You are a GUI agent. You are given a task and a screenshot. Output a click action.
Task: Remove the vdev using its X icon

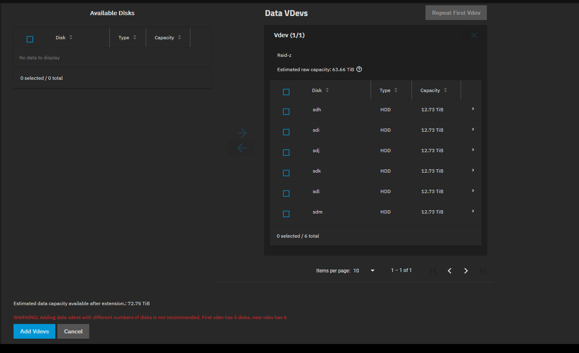pos(474,36)
